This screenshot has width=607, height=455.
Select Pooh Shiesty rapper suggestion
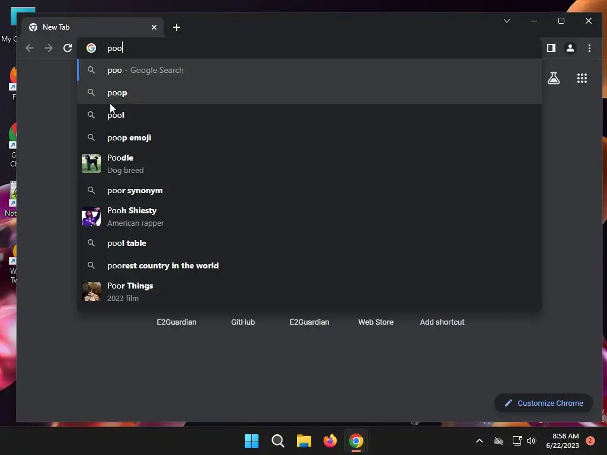click(x=309, y=217)
